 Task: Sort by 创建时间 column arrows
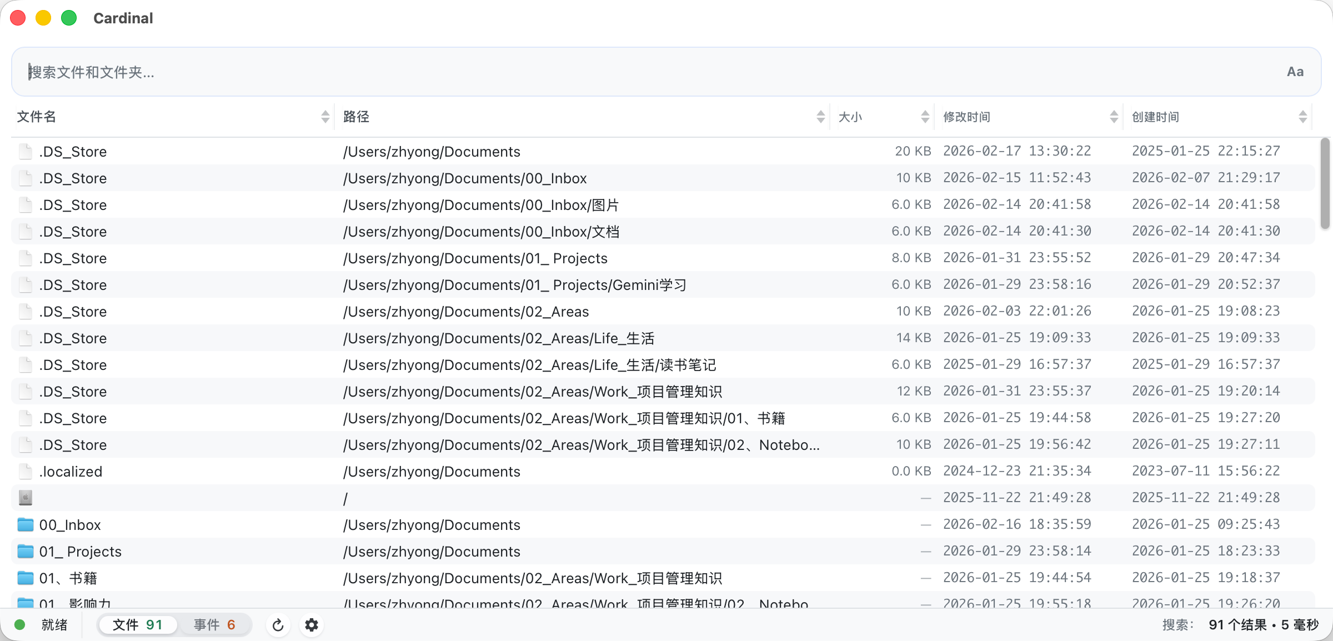coord(1302,117)
